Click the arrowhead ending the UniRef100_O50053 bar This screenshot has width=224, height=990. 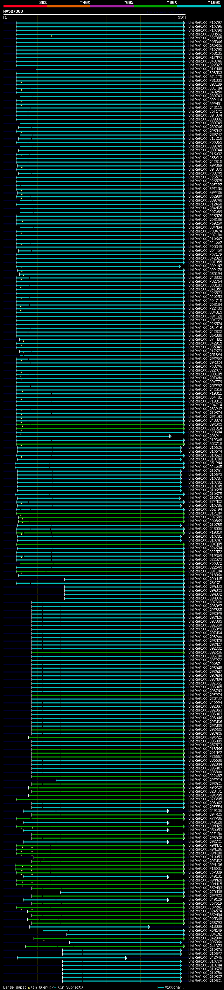(168, 830)
